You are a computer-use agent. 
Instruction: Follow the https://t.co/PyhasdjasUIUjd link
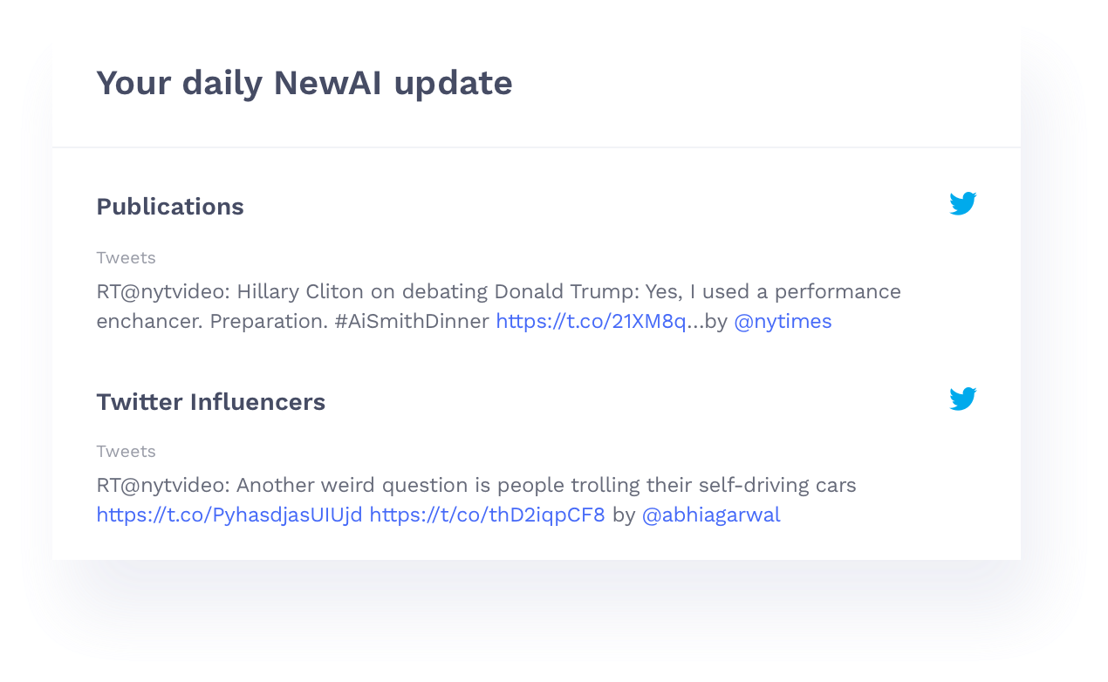pos(229,515)
